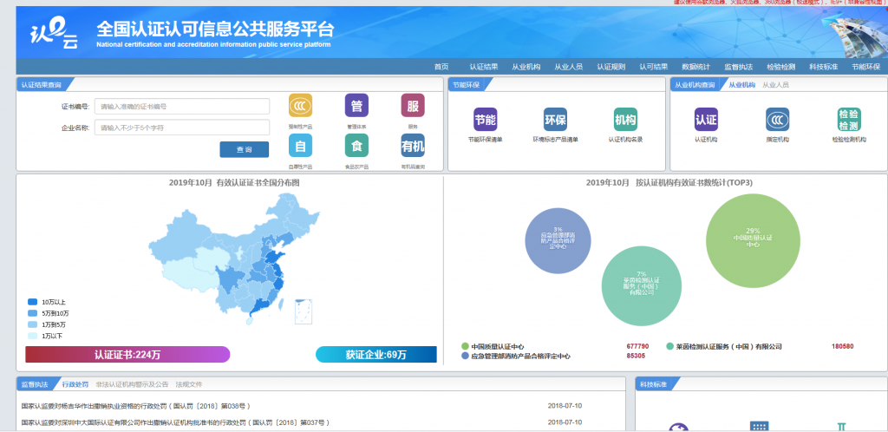Click the teal 7% 莱茵检测认证 bubble
The height and width of the screenshot is (432, 888).
(641, 286)
